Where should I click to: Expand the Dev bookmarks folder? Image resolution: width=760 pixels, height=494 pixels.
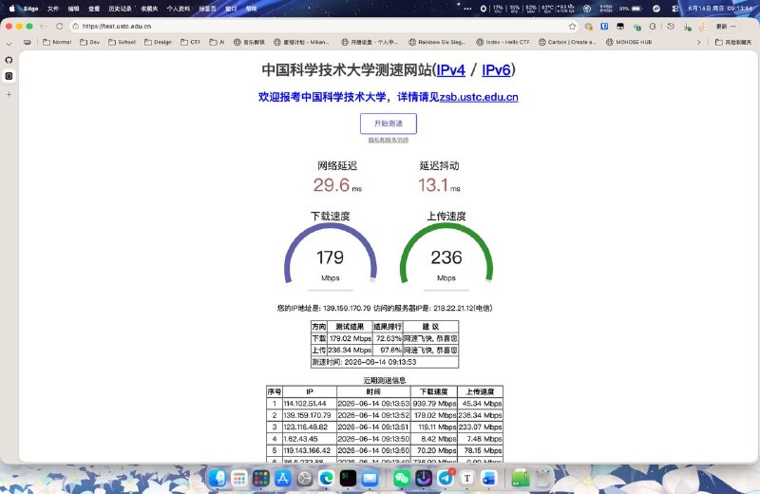point(90,42)
